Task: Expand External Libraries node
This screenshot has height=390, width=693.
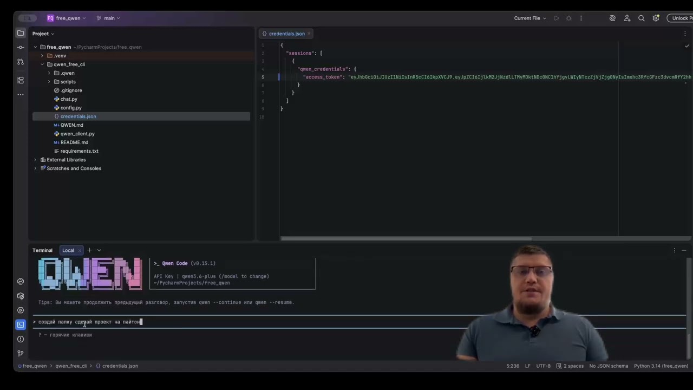Action: (36, 160)
